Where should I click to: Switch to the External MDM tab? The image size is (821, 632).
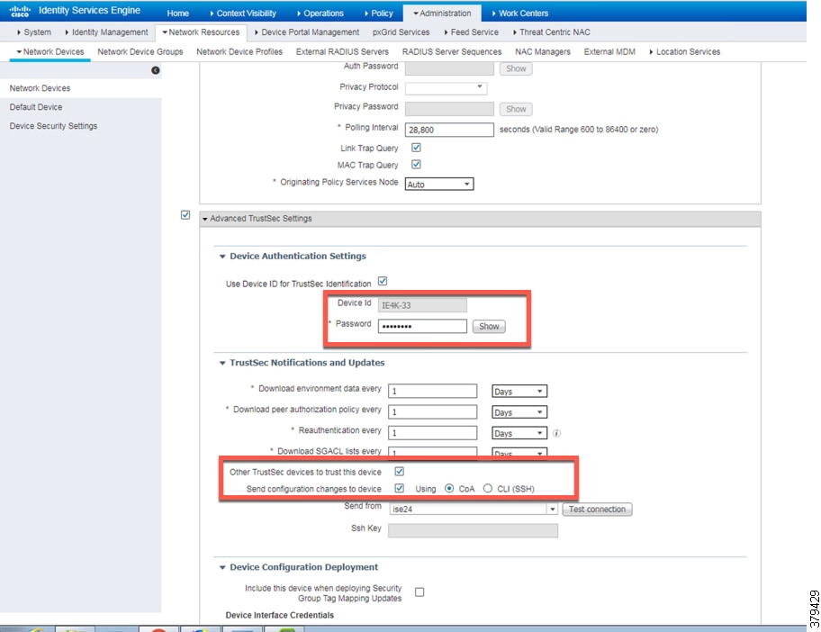pos(609,52)
